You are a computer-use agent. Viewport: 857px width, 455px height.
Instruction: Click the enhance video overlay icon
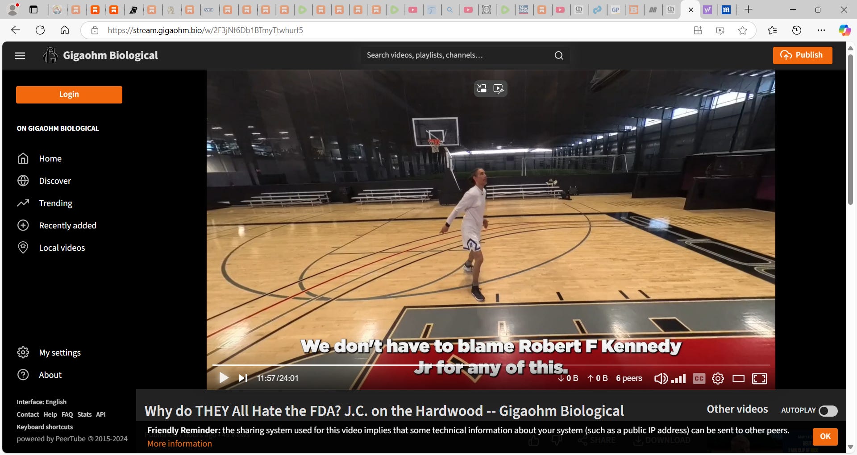tap(499, 89)
